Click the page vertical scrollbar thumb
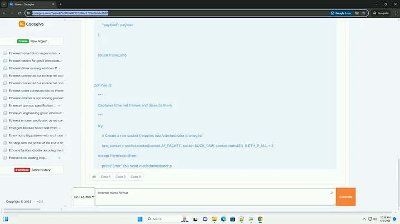 click(x=398, y=183)
